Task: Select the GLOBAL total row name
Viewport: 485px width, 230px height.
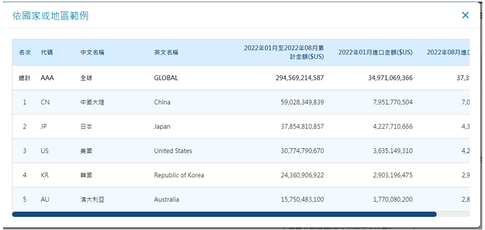Action: point(166,78)
